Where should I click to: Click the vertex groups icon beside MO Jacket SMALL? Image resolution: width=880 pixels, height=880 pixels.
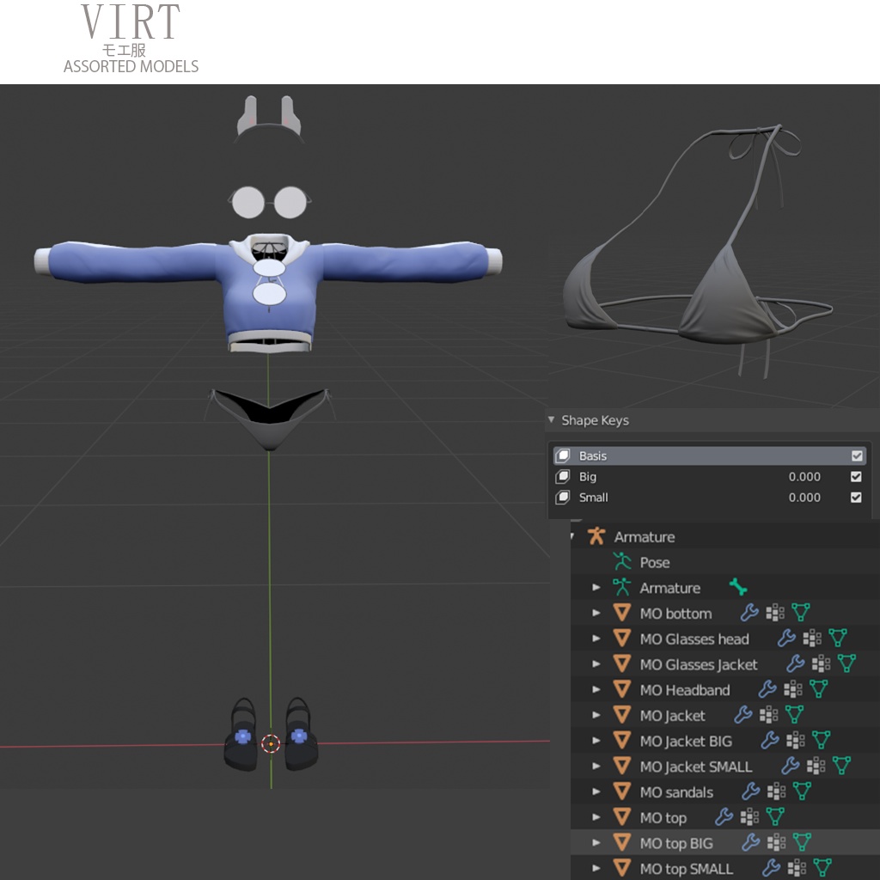816,766
